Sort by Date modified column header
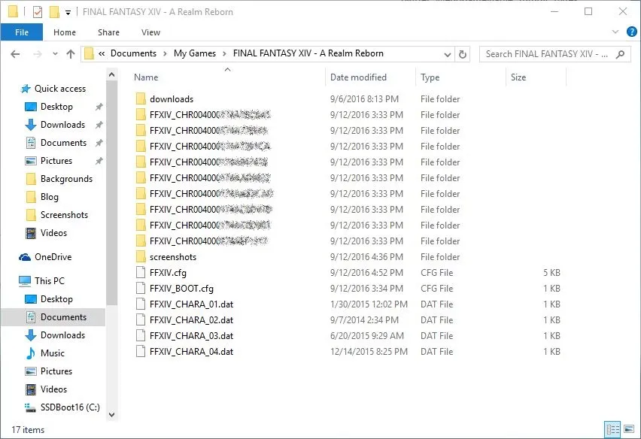The height and width of the screenshot is (439, 641). [x=358, y=77]
